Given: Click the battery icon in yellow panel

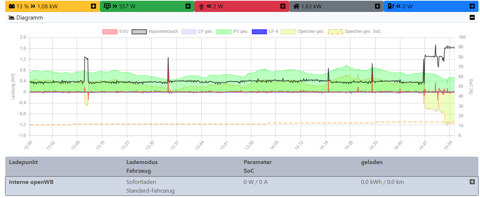Looking at the screenshot, I should click(x=12, y=6).
